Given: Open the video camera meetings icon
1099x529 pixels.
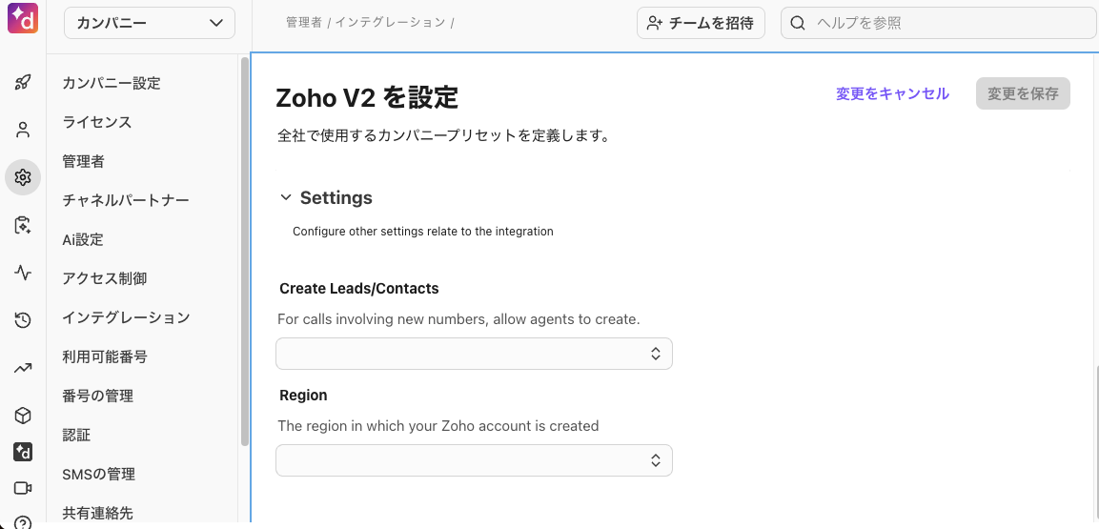Looking at the screenshot, I should 23,488.
